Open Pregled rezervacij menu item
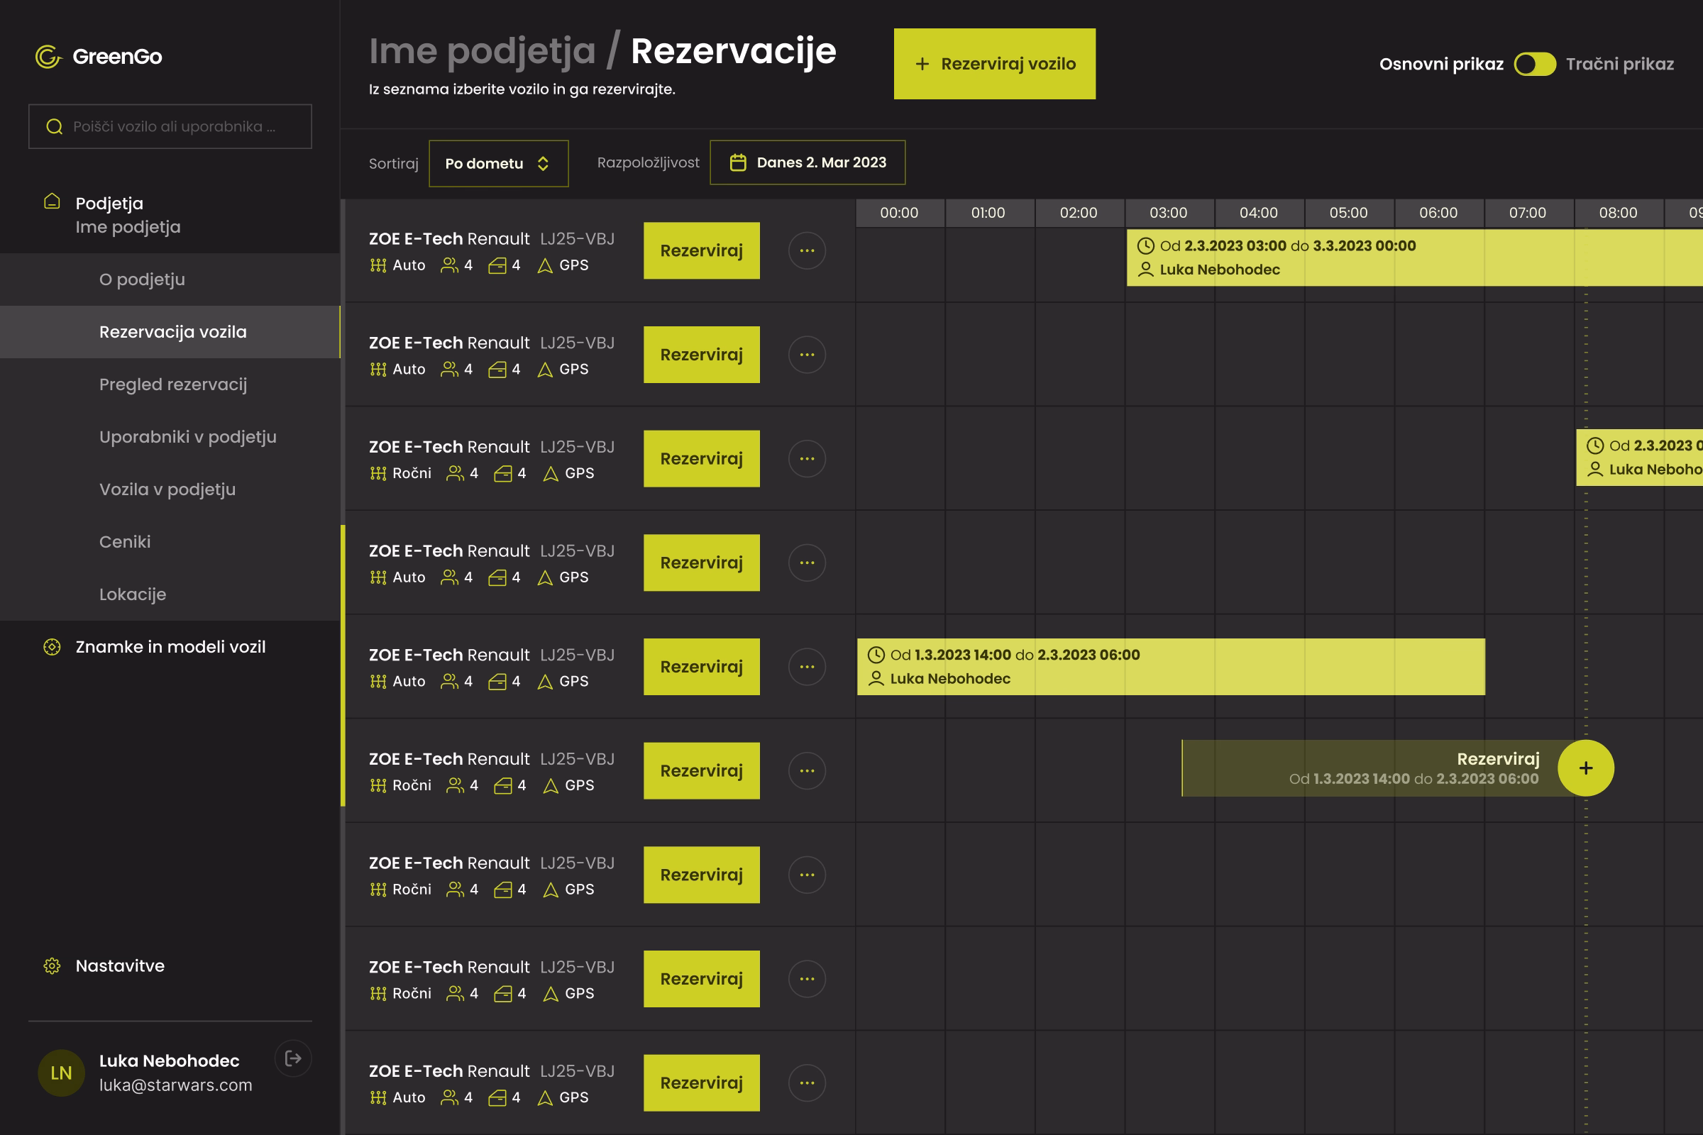Viewport: 1703px width, 1135px height. click(x=170, y=384)
